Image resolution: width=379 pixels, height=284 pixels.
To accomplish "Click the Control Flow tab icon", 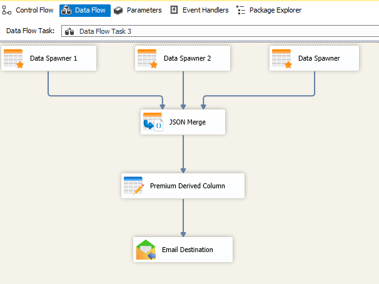I will (x=7, y=10).
